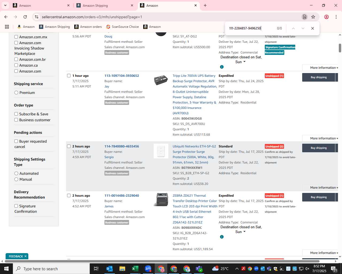View site information icon in address bar

point(37,17)
